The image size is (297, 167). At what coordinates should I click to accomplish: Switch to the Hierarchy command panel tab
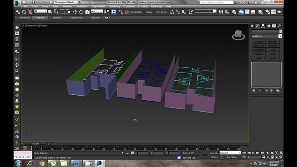[263, 26]
